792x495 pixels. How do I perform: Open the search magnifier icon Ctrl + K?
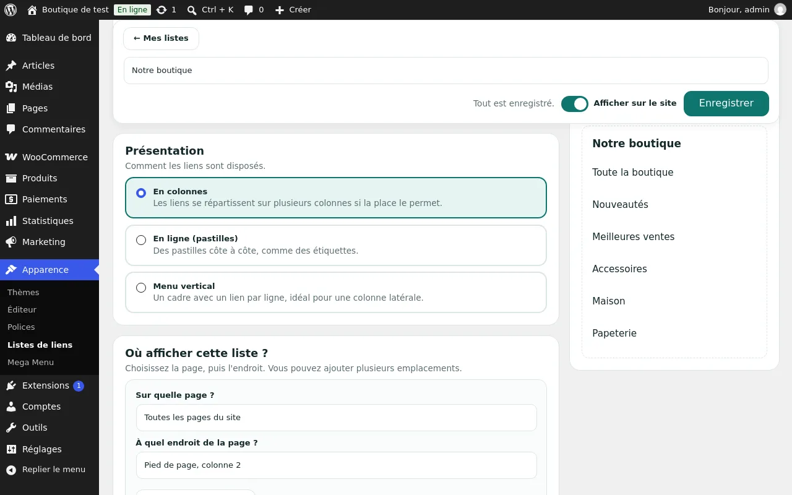click(x=192, y=10)
